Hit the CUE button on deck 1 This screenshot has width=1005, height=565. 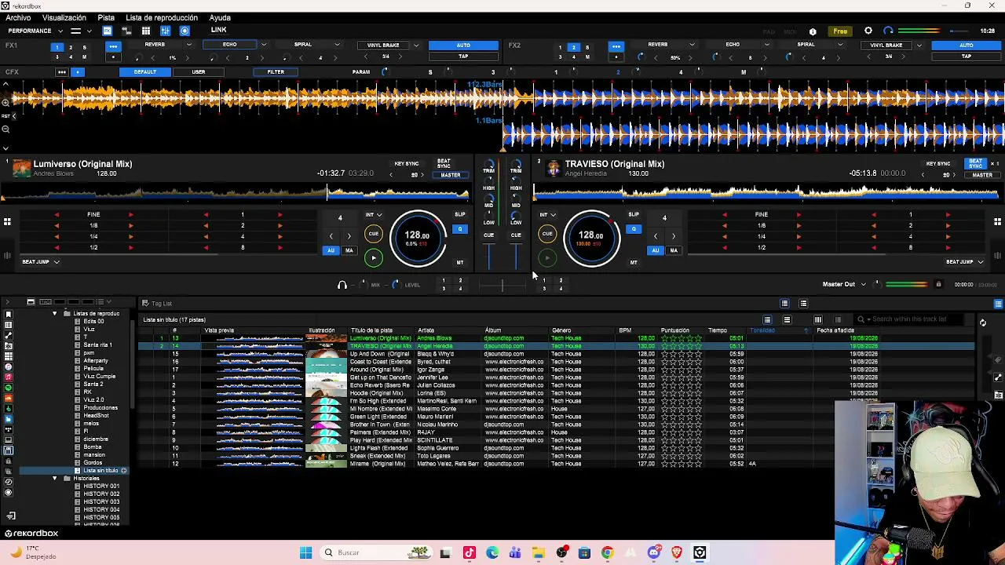point(374,234)
